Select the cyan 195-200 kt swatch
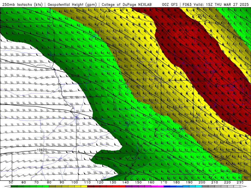The width and height of the screenshot is (251, 188). (199, 186)
